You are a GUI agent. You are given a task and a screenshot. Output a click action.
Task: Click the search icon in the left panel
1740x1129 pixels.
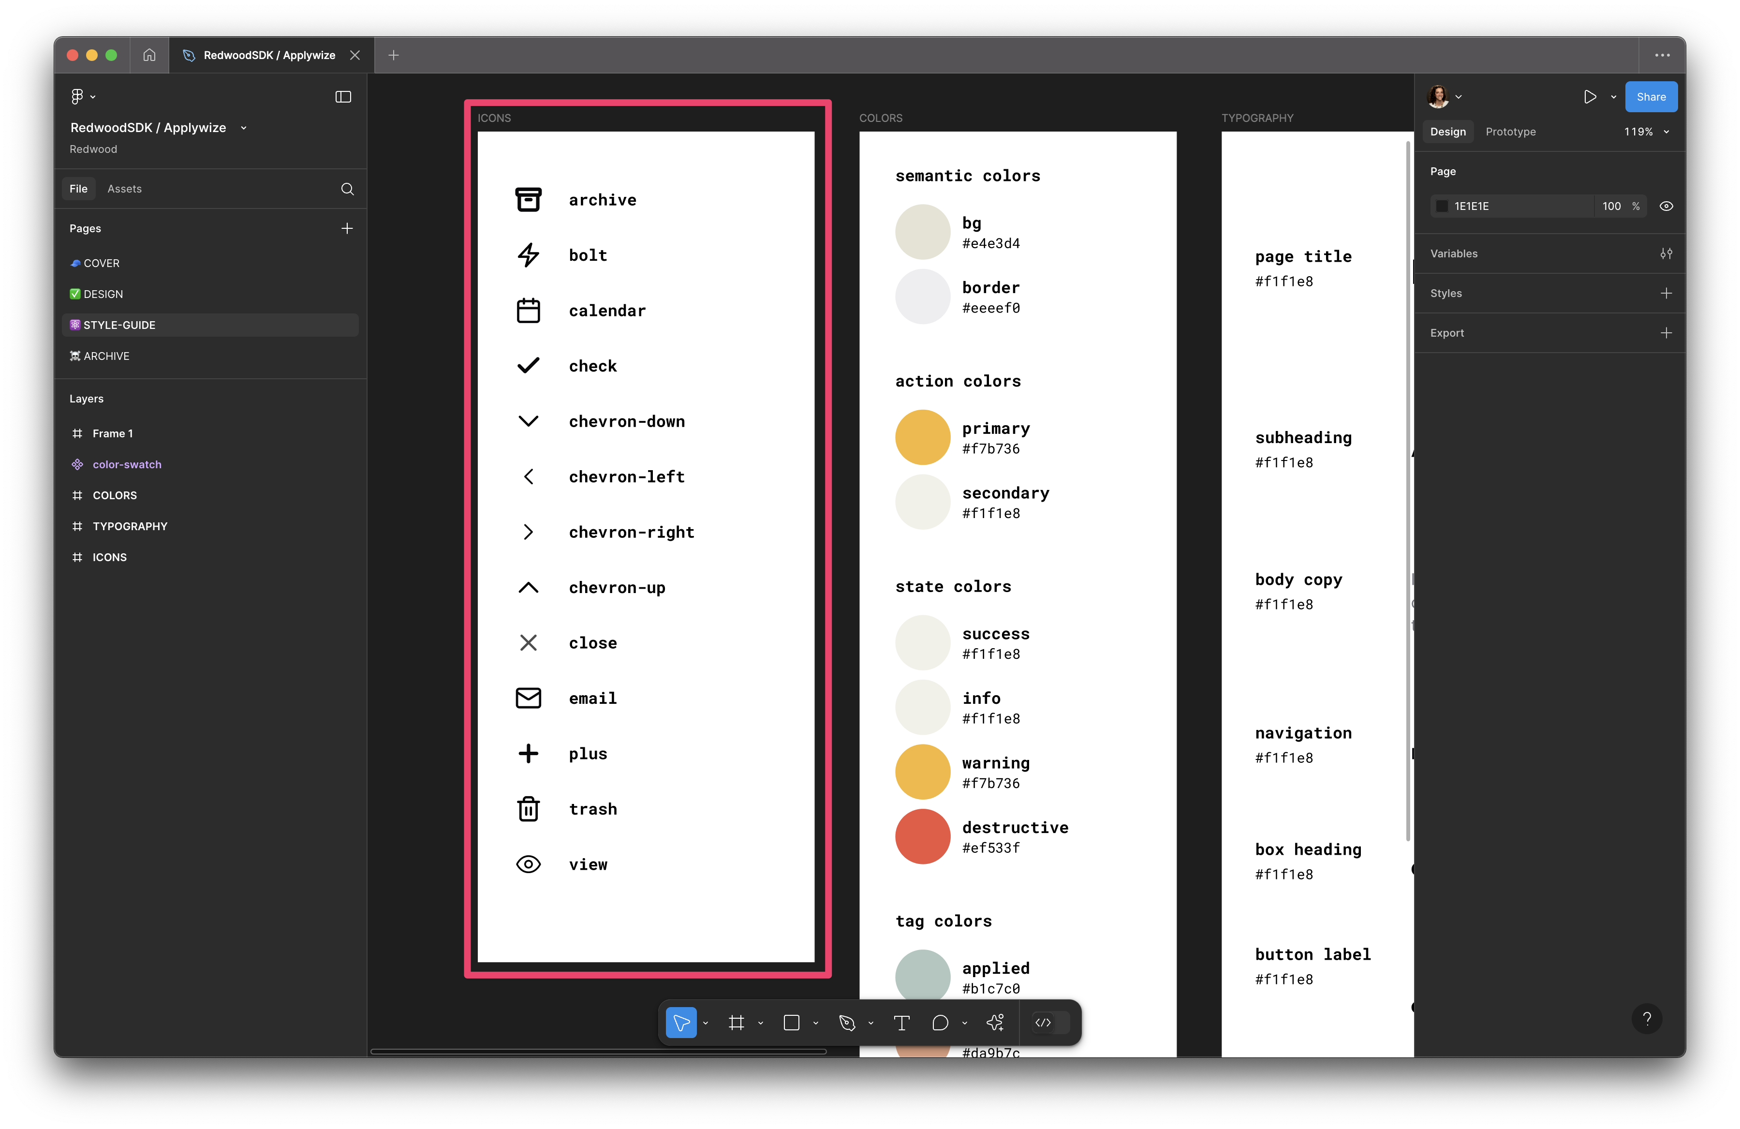coord(347,189)
